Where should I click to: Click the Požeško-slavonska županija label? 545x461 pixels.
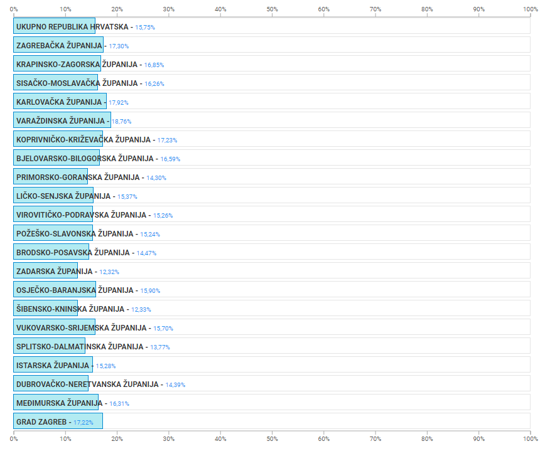click(x=75, y=234)
